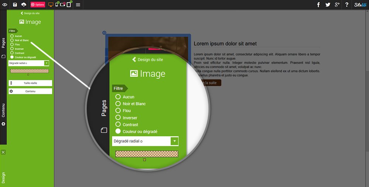The image size is (369, 187).
Task: Collapse the Filtre section label
Action: [13, 31]
